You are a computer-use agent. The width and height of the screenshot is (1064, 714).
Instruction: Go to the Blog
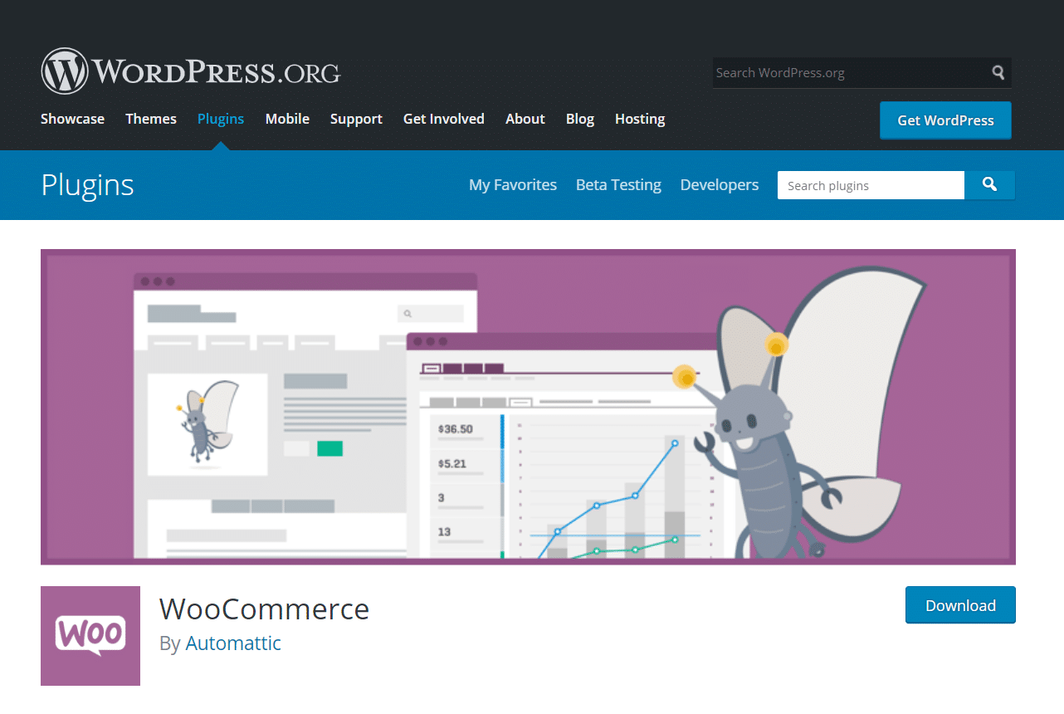[x=580, y=119]
